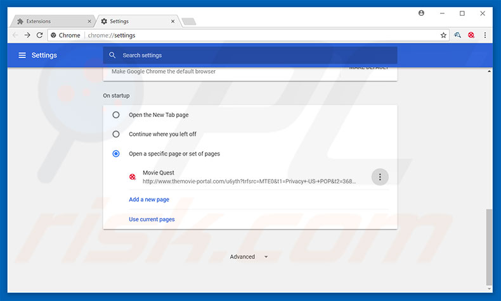Open the user profile icon in title bar
The height and width of the screenshot is (301, 501).
tap(422, 13)
